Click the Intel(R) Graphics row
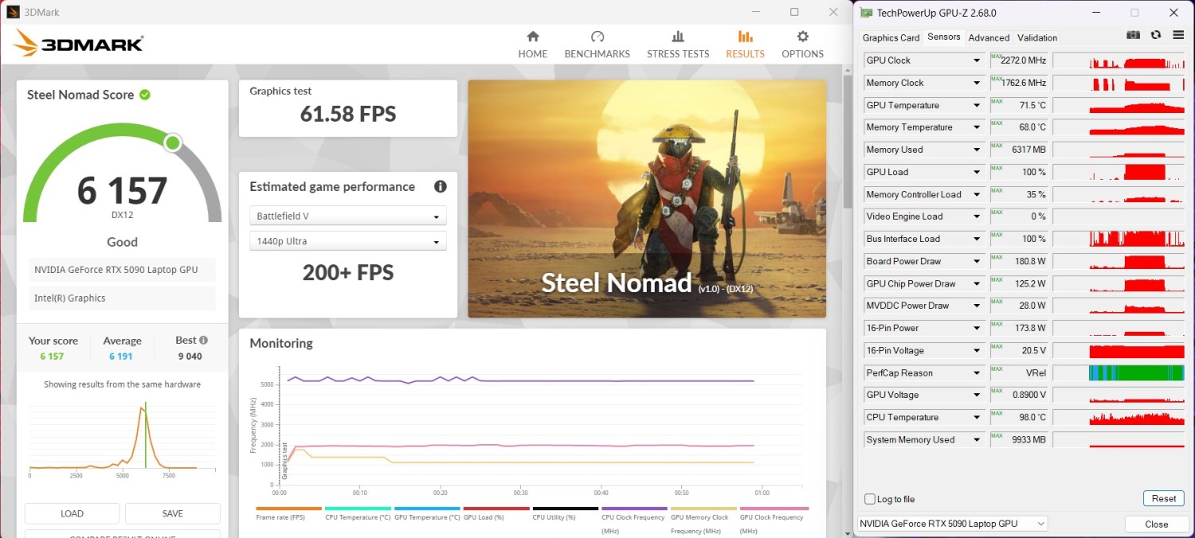Image resolution: width=1195 pixels, height=538 pixels. click(123, 298)
